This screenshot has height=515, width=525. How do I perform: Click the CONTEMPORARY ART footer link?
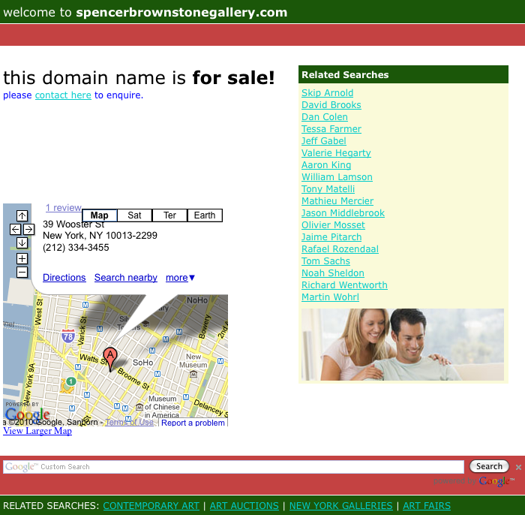tap(151, 506)
